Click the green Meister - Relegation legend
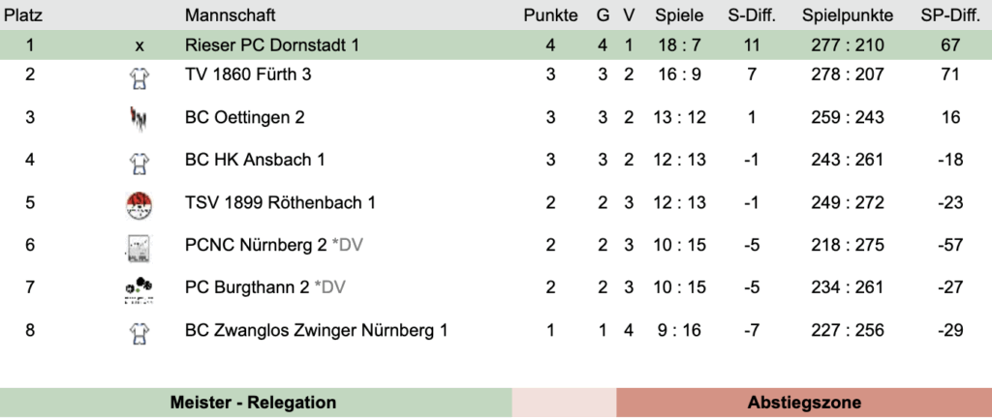992x420 pixels. [253, 403]
